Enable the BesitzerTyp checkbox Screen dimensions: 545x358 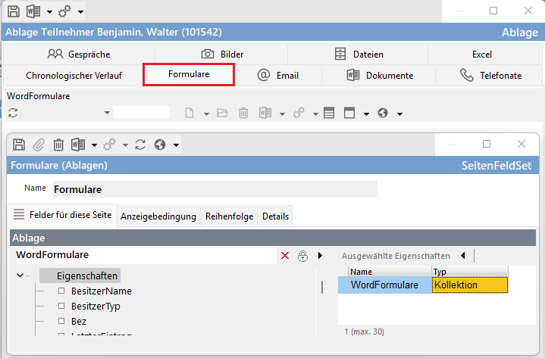[x=62, y=307]
